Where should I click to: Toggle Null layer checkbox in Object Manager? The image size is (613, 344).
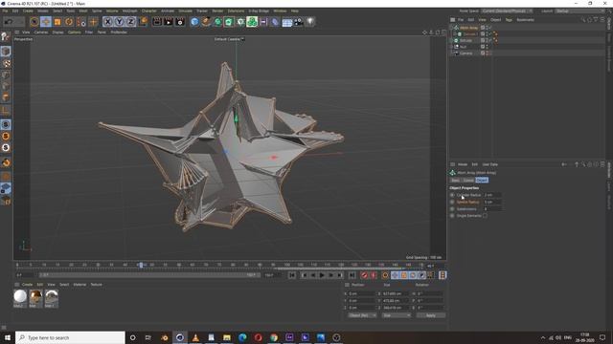[x=483, y=47]
